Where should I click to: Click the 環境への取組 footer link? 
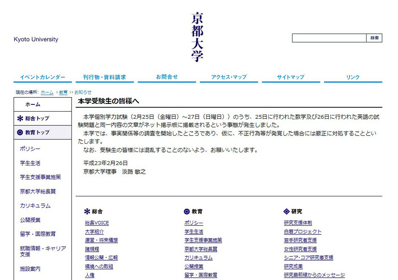(99, 267)
